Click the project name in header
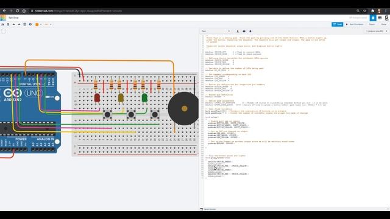 [13, 18]
